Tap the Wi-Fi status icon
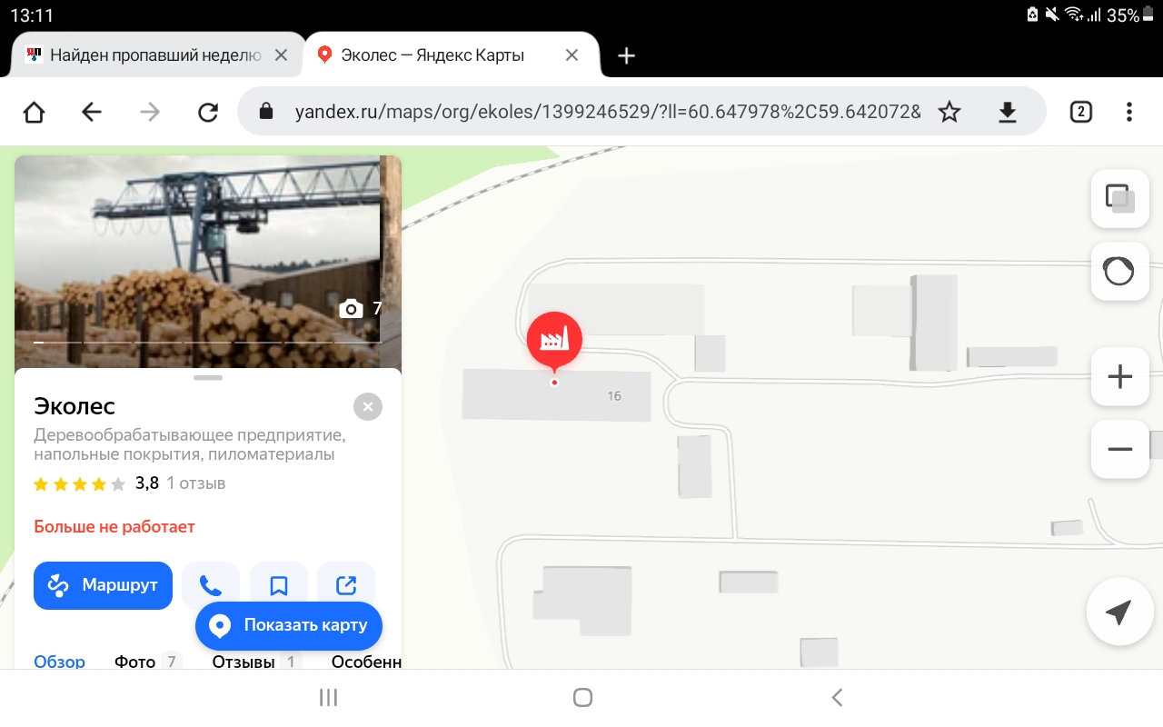This screenshot has width=1163, height=727. point(1073,15)
